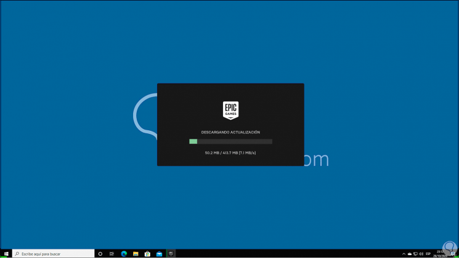Open Microsoft Store from the taskbar
Screen dimensions: 459x258
coord(147,254)
